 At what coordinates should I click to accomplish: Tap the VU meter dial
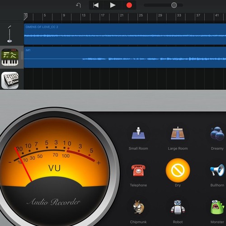click(54, 167)
